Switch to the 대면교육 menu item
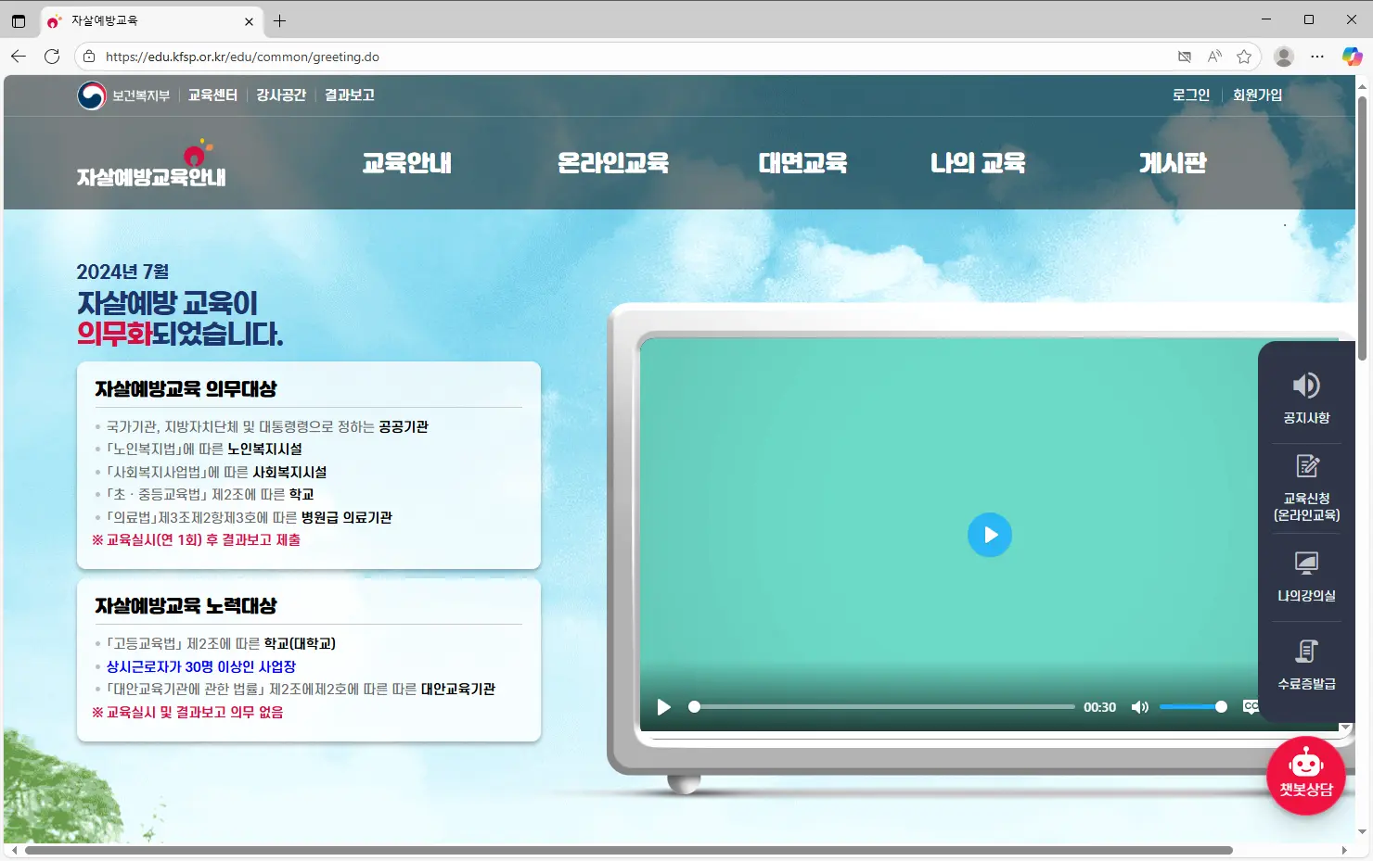This screenshot has height=861, width=1373. (x=802, y=162)
